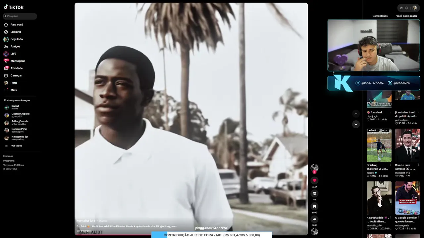Open the cutsmagnats author name
Image resolution: width=424 pixels, height=238 pixels.
click(x=402, y=225)
